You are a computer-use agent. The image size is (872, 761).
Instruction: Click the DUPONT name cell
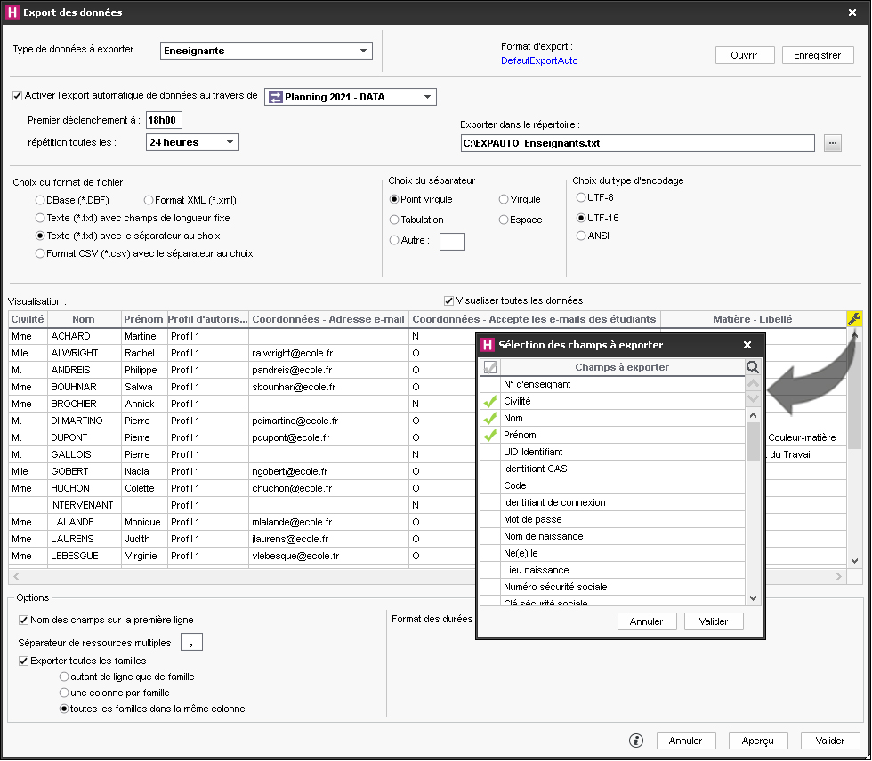tap(85, 437)
